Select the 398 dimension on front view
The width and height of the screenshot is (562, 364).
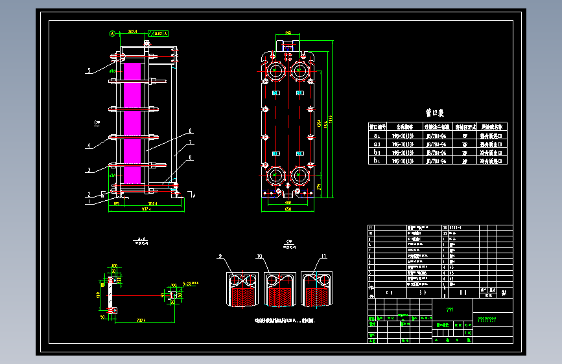[288, 33]
